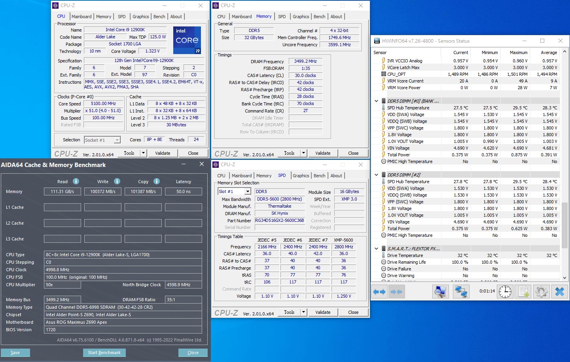Click the IVR VCCIO Analog voltage bolt icon
The image size is (570, 362).
click(x=383, y=60)
